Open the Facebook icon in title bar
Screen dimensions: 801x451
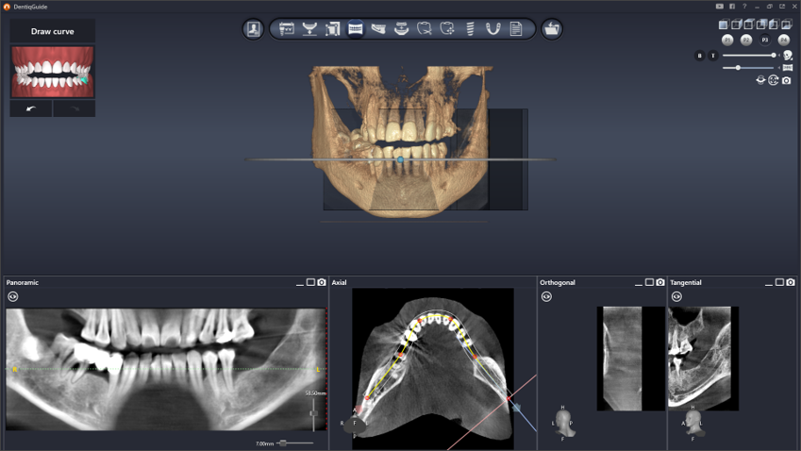click(732, 7)
